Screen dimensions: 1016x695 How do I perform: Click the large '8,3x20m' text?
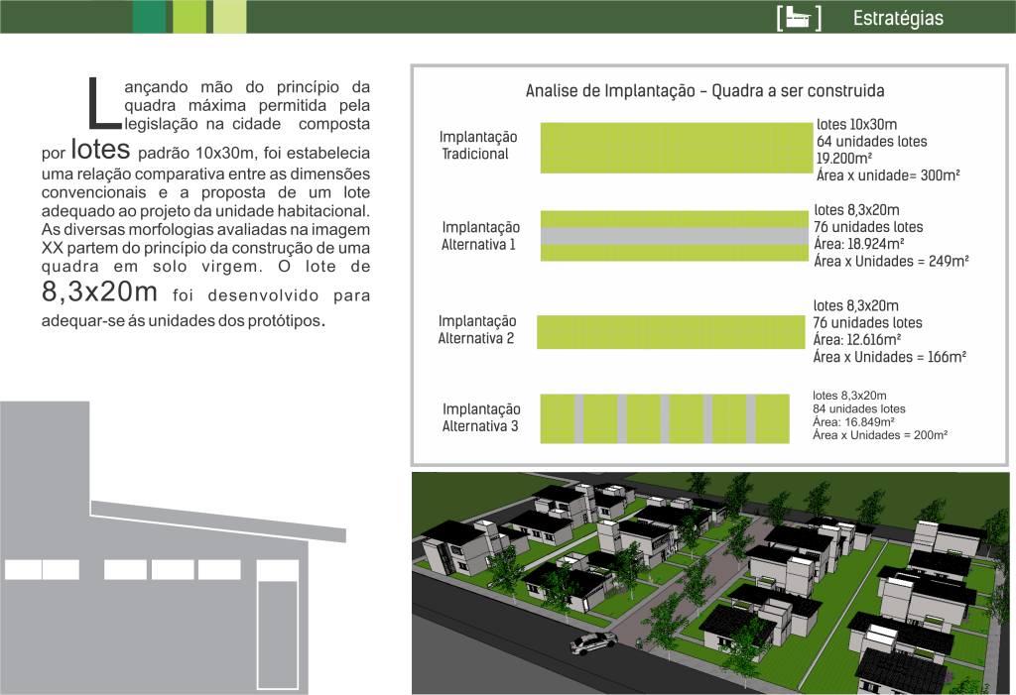pyautogui.click(x=100, y=292)
